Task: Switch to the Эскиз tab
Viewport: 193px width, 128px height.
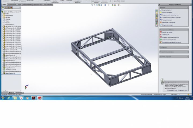Action: (x=20, y=5)
